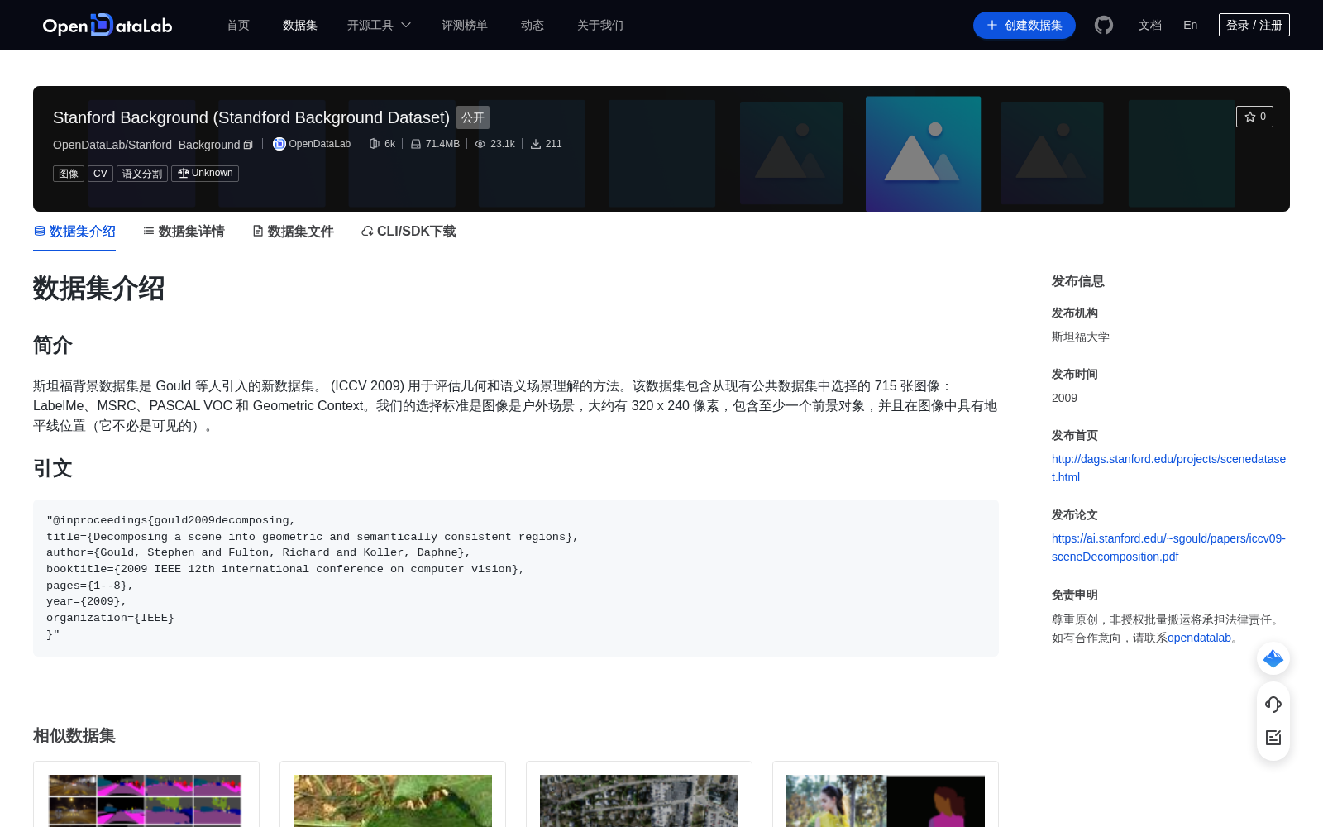Click the Unknown license tag
The height and width of the screenshot is (827, 1323).
205,174
